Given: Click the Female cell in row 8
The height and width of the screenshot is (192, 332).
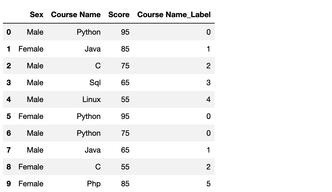Looking at the screenshot, I should tap(31, 167).
